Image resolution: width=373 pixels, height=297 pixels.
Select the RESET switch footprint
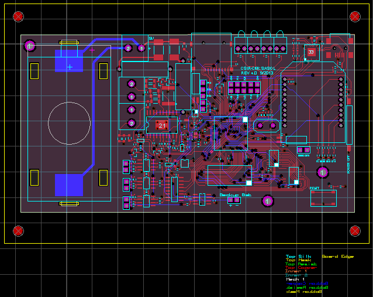pos(323,198)
